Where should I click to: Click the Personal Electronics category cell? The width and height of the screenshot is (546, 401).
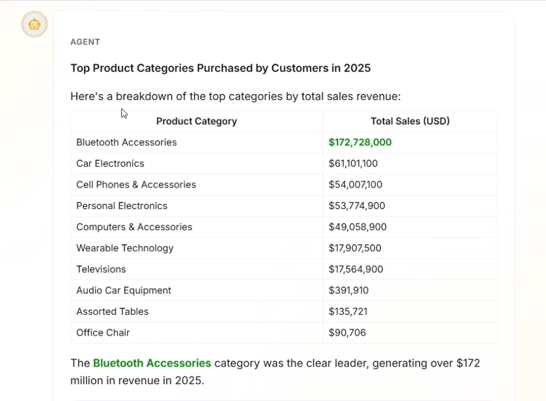coord(196,206)
